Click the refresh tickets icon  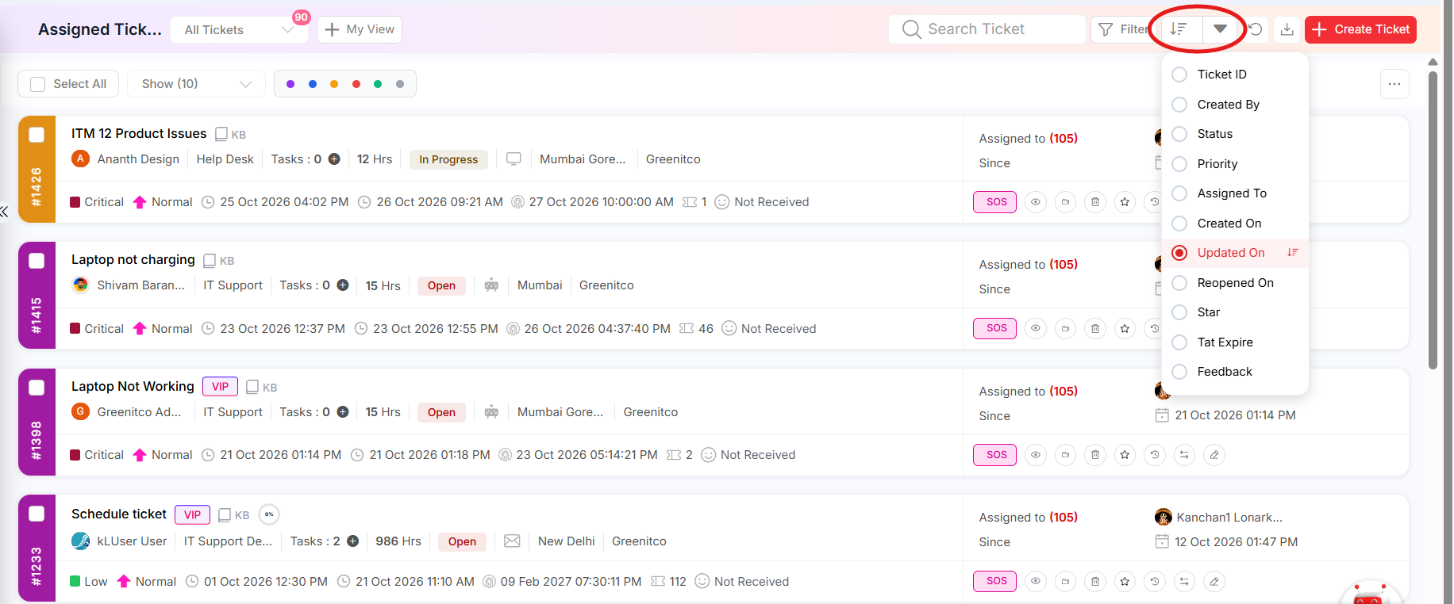point(1256,29)
